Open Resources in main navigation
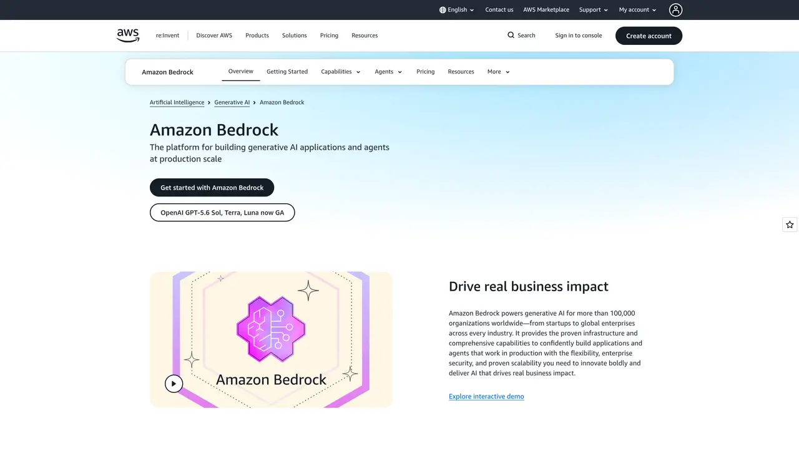Viewport: 799px width, 449px height. tap(365, 36)
